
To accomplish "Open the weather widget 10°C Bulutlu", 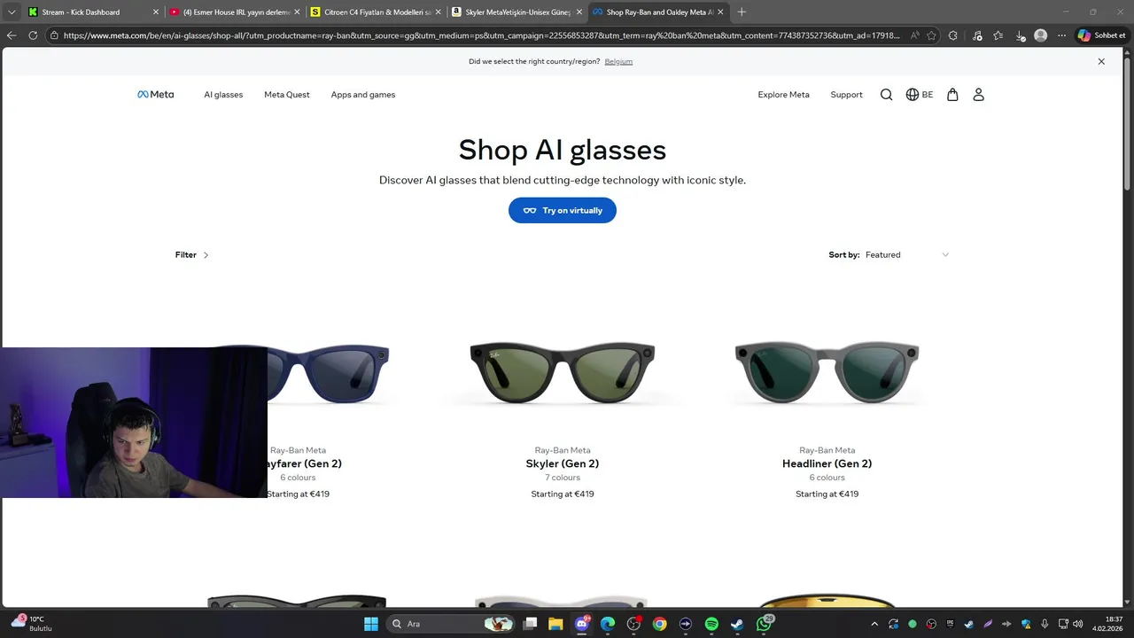I will coord(32,623).
